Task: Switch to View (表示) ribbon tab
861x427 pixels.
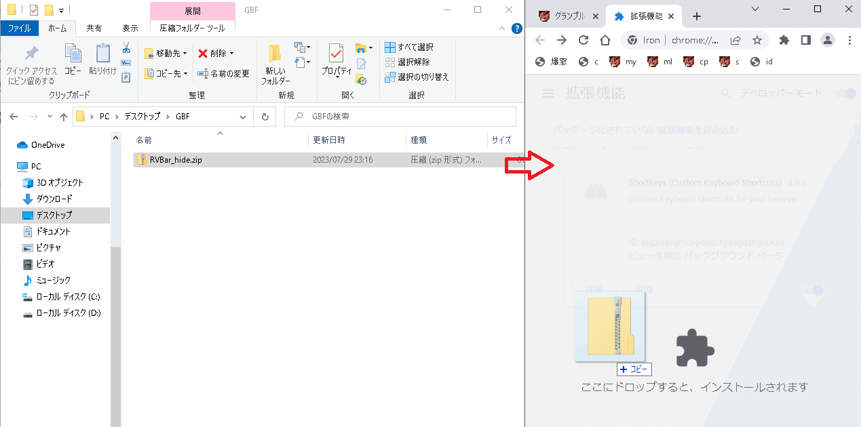Action: coord(130,28)
